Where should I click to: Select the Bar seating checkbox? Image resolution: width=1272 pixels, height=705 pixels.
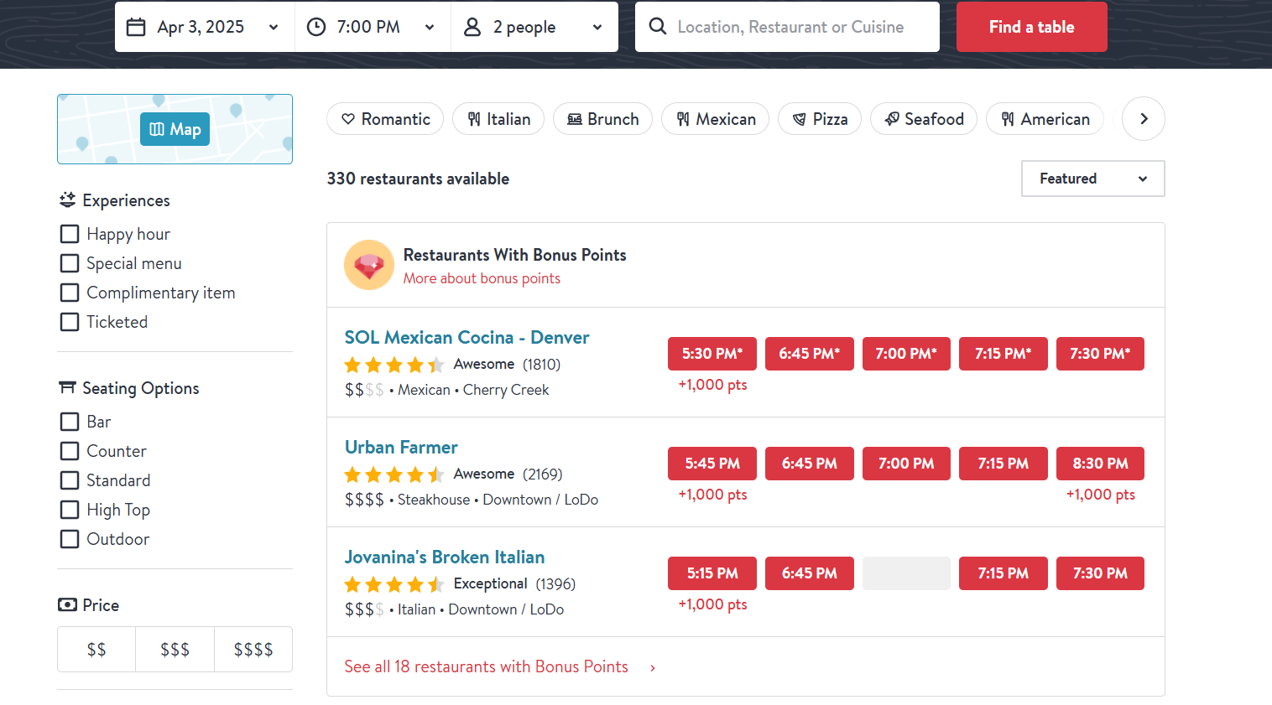tap(70, 422)
